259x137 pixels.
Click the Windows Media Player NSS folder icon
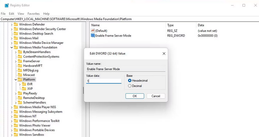[x=16, y=107]
